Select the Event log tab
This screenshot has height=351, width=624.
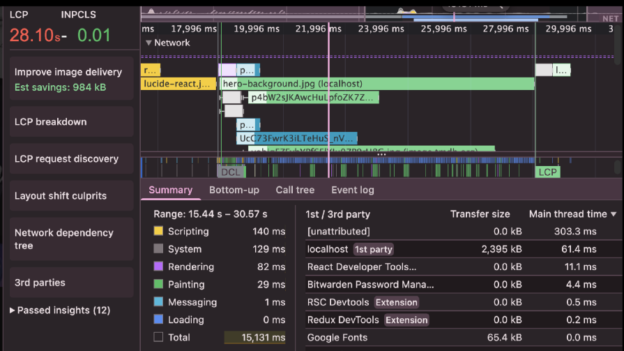pyautogui.click(x=352, y=190)
